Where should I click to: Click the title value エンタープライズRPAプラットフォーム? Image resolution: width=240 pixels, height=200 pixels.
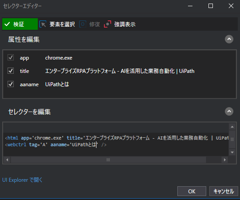120,71
